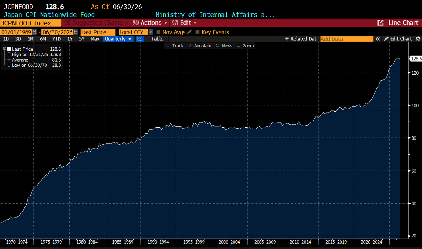Click the Average 81.5 legend row
Image resolution: width=422 pixels, height=249 pixels.
tap(34, 60)
